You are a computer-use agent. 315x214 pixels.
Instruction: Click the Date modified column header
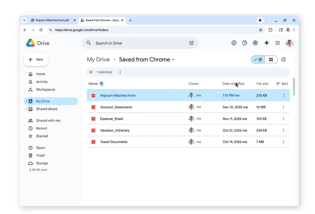click(x=233, y=84)
